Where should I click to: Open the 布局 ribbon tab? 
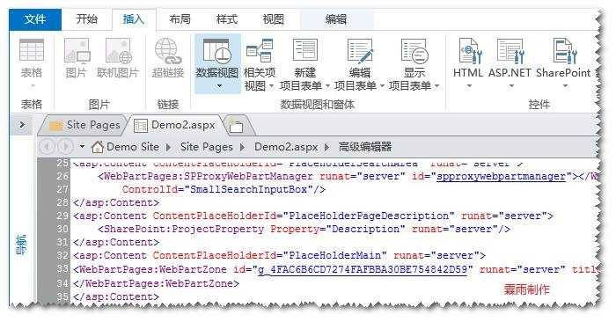coord(180,18)
